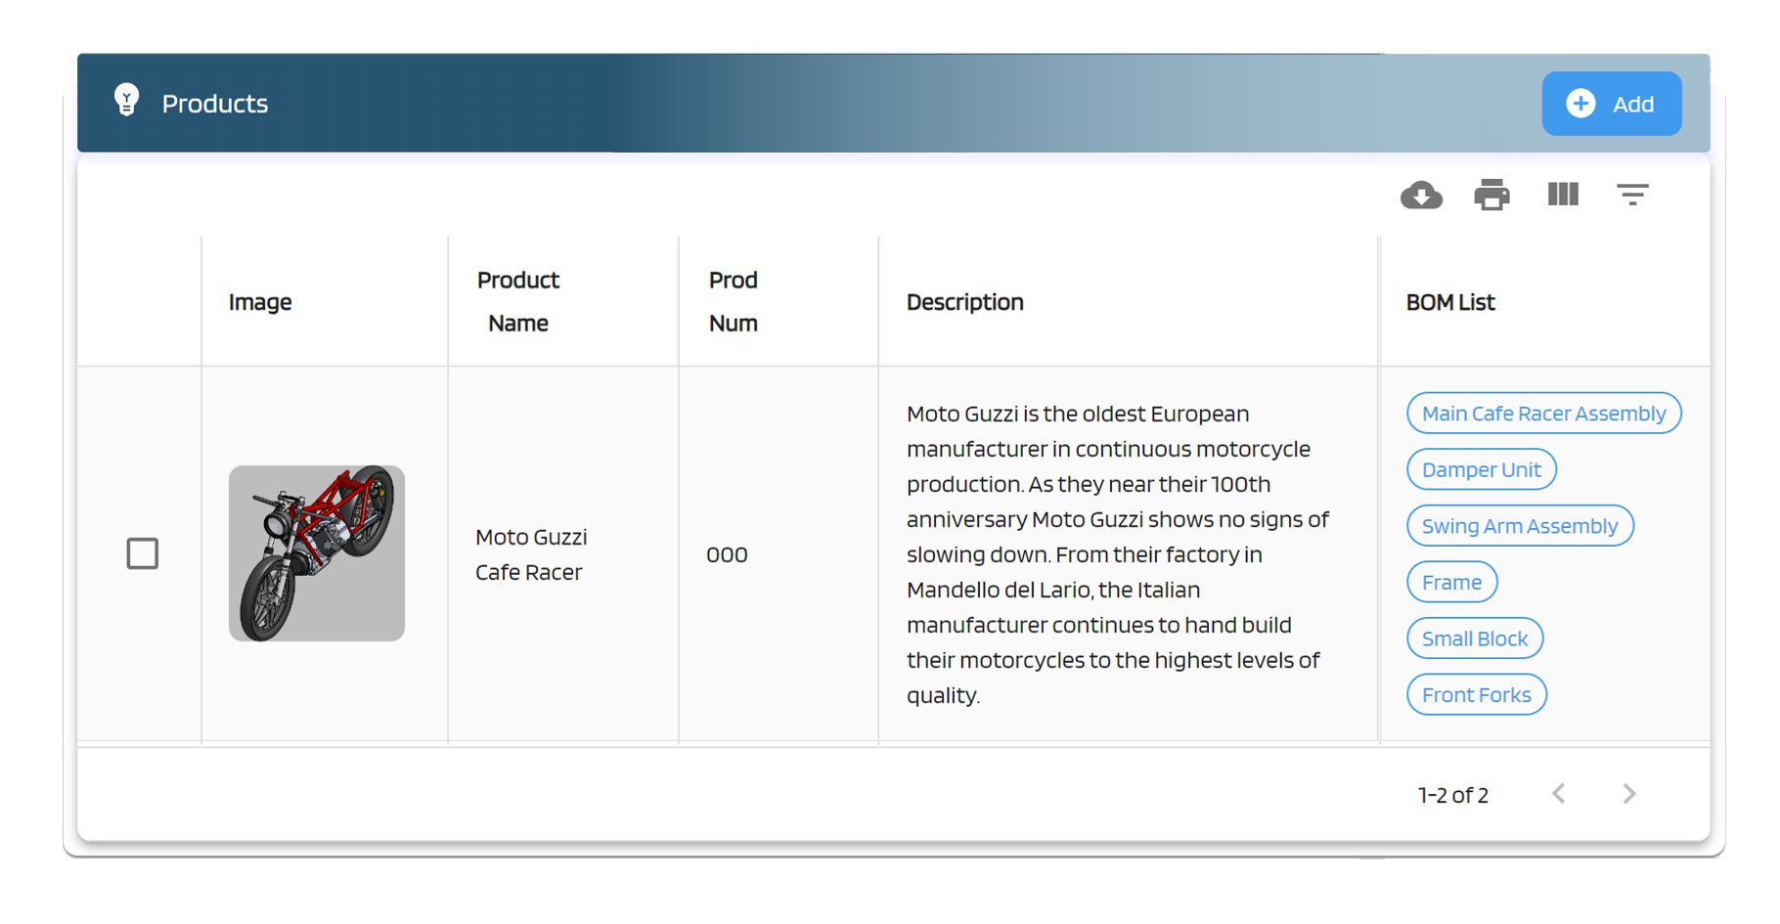Click the product number 000 cell
1780x924 pixels.
[727, 554]
